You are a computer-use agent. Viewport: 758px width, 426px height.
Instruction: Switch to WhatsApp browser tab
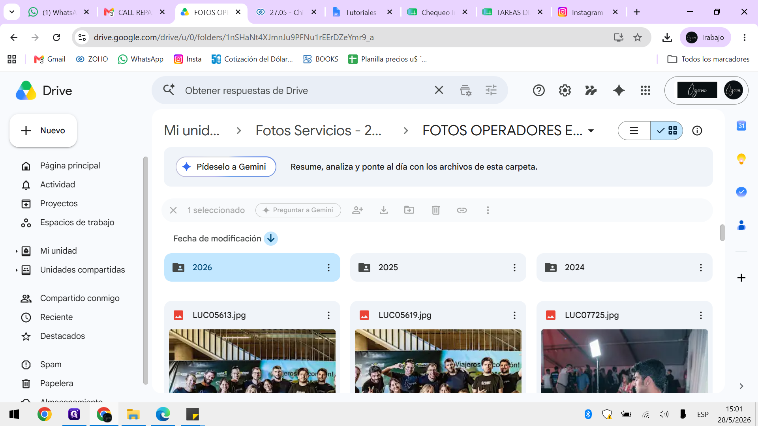pos(59,12)
